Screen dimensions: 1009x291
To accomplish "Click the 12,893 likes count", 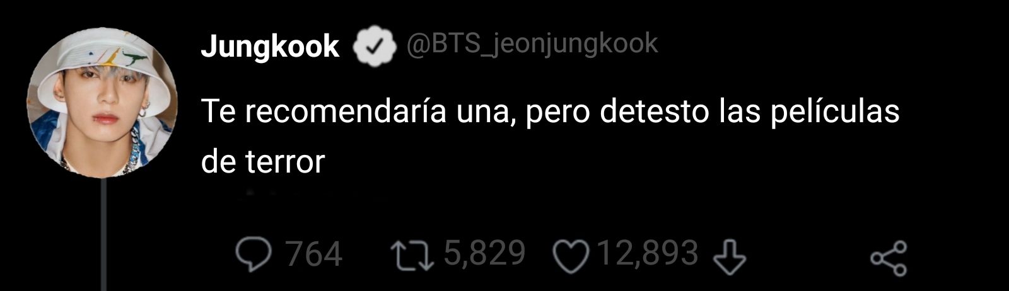I will (x=648, y=253).
